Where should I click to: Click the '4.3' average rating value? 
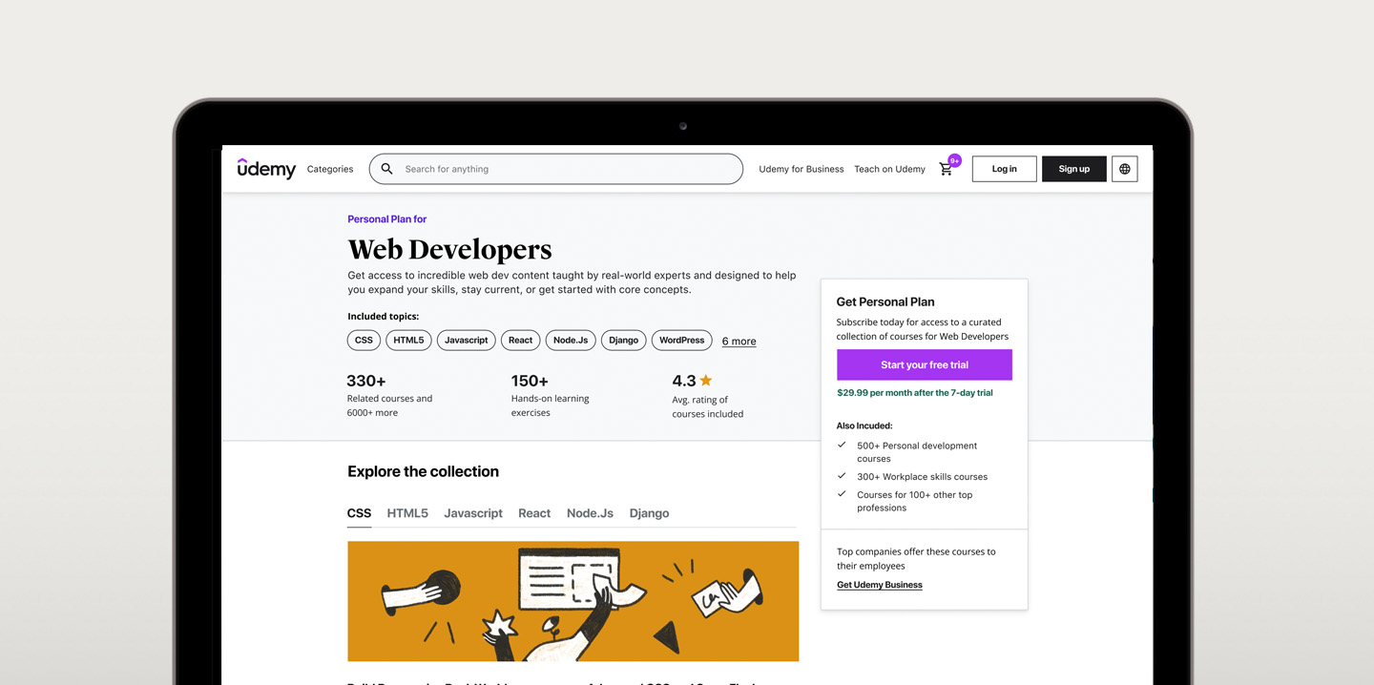click(x=684, y=381)
